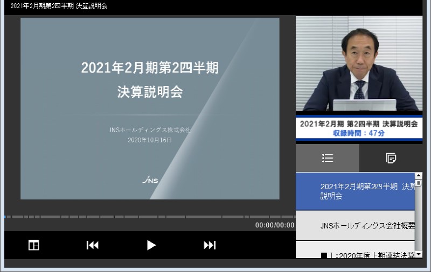Click the 収録時間：47分 caption

pos(359,133)
